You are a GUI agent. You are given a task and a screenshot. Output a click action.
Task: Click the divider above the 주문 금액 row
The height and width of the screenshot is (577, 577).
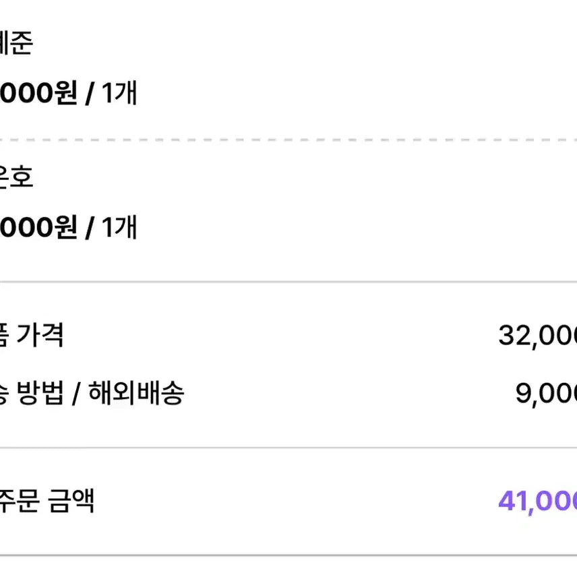(x=288, y=448)
